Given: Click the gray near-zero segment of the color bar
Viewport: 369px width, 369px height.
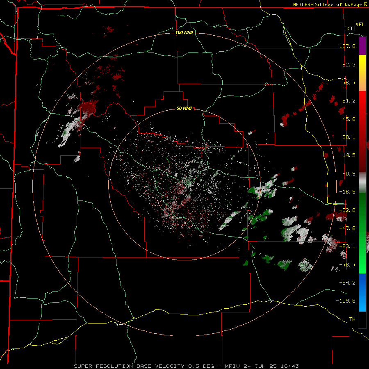Looking at the screenshot, I should [362, 182].
